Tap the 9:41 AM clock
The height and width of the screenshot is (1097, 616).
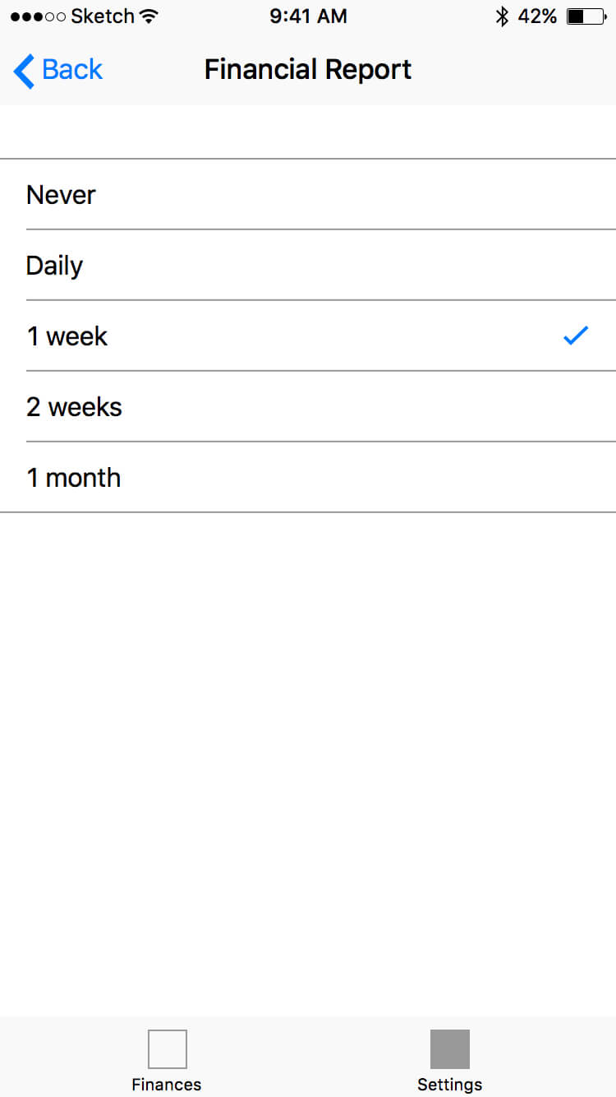(x=308, y=16)
